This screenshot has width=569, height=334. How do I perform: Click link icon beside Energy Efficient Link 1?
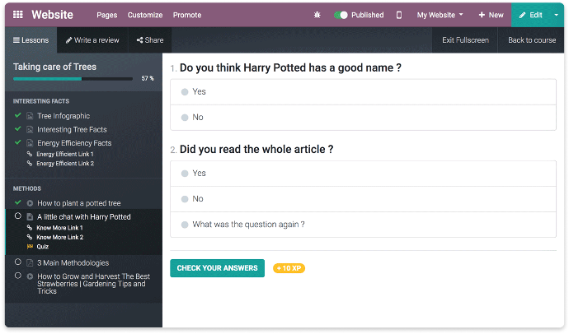click(x=30, y=154)
